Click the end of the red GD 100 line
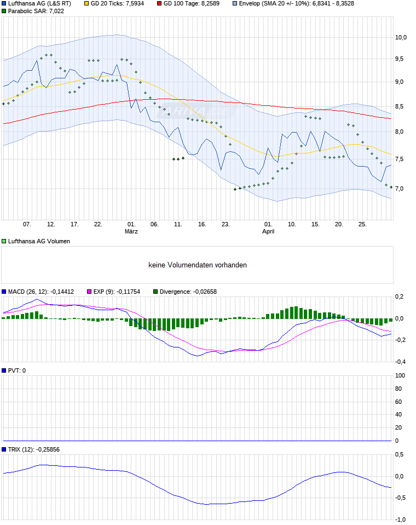Screen dimensions: 416x525 coord(391,118)
